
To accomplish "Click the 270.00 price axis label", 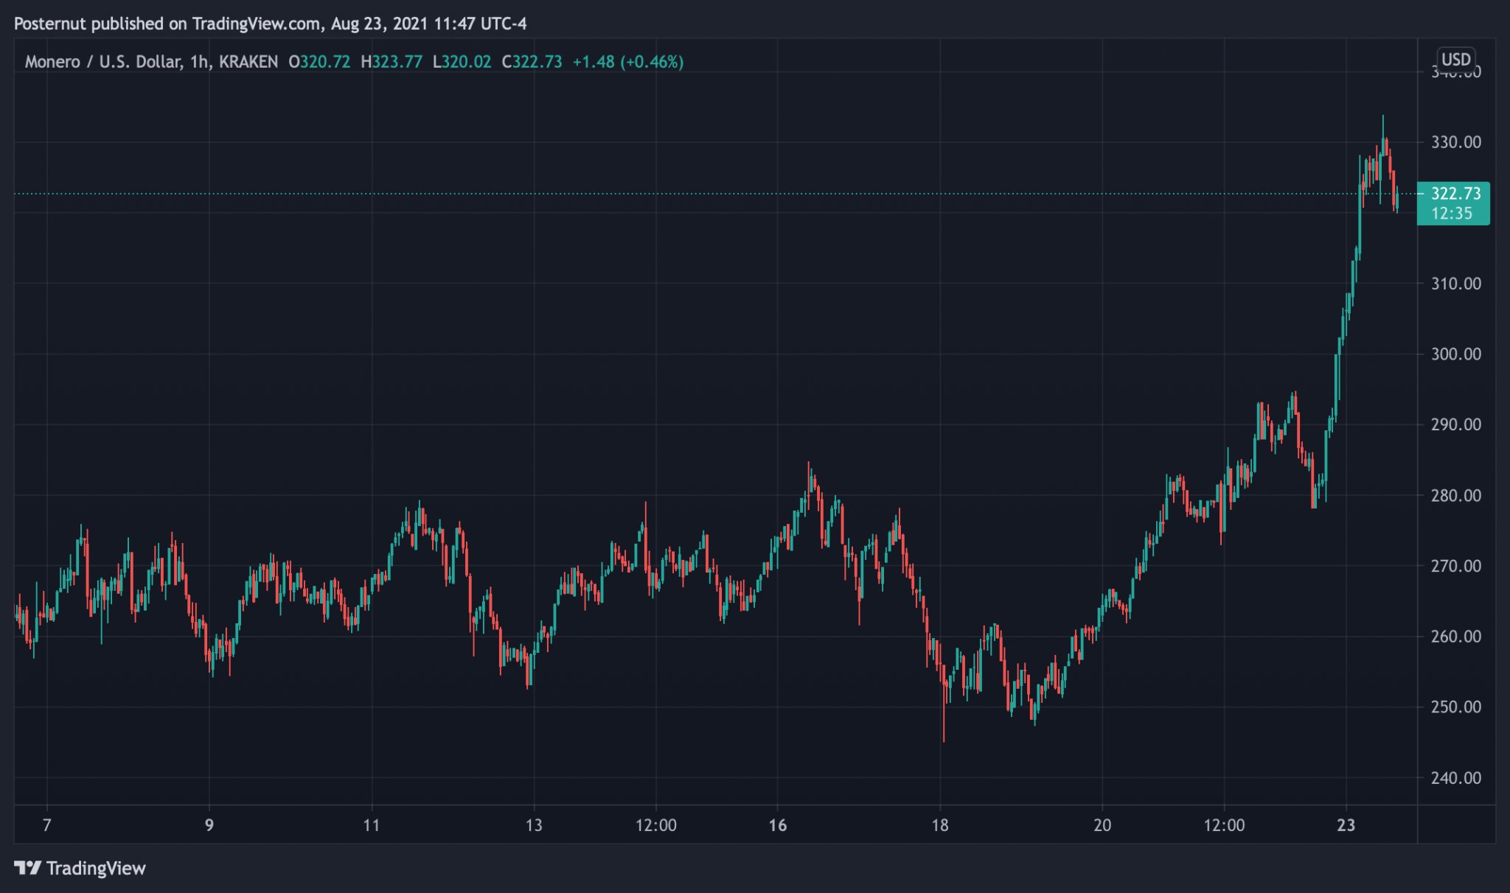I will (x=1455, y=566).
